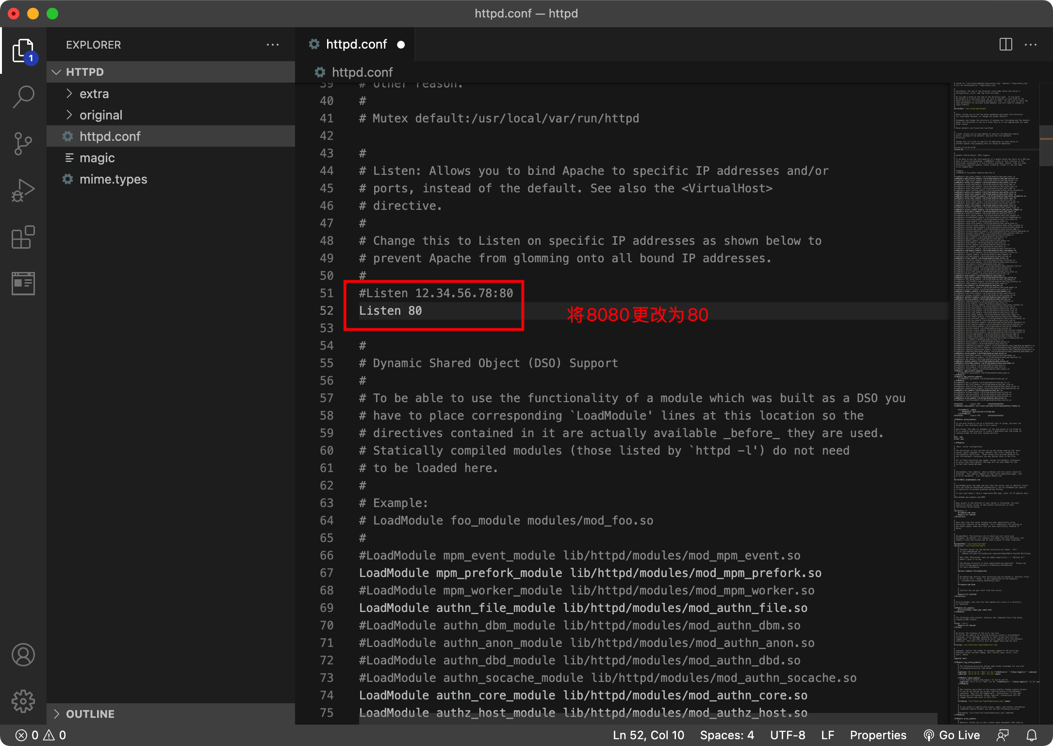Click the split editor right icon
Viewport: 1053px width, 746px height.
click(1006, 45)
